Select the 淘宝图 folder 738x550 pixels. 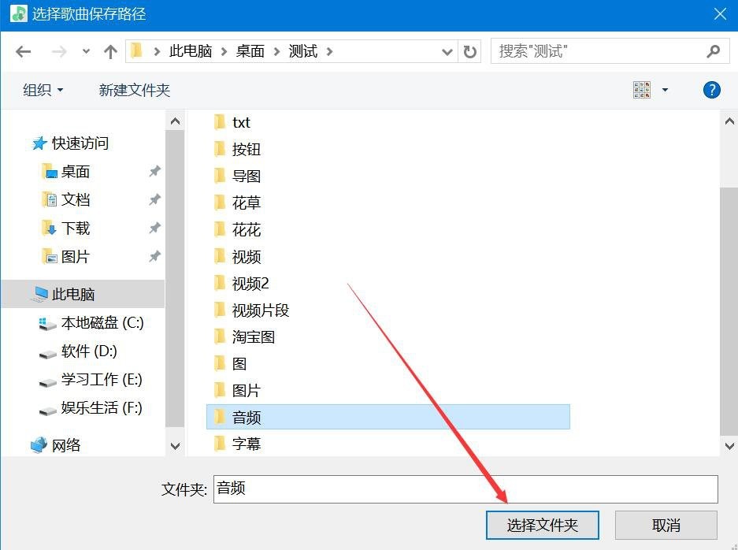[253, 336]
